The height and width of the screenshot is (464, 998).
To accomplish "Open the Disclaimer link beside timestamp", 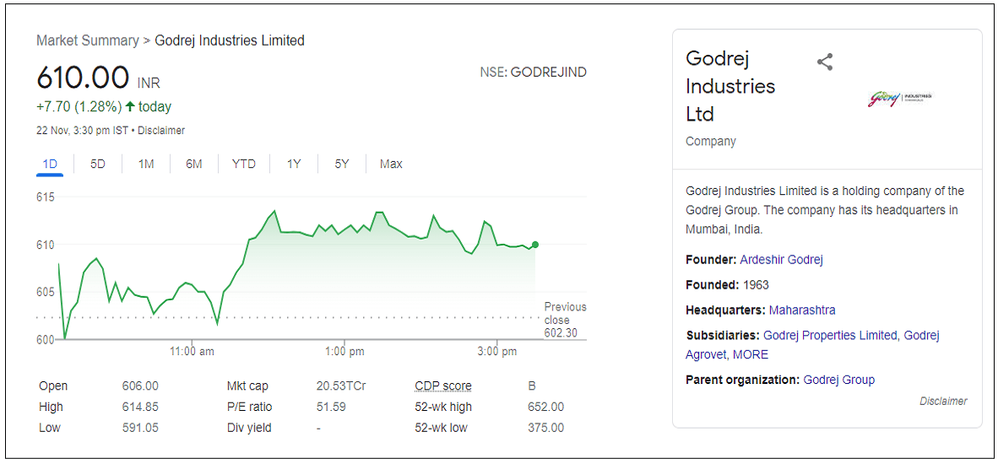I will point(161,130).
